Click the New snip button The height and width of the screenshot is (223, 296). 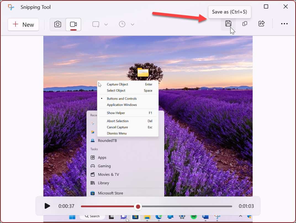coord(23,25)
